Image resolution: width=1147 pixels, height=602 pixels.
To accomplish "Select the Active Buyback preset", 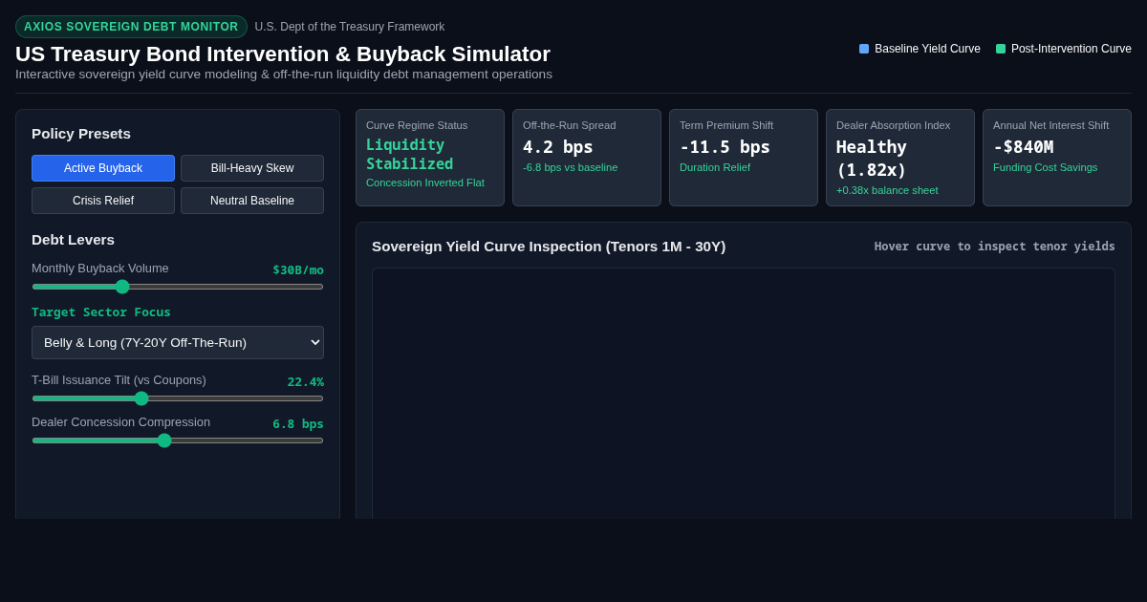I will [x=103, y=168].
